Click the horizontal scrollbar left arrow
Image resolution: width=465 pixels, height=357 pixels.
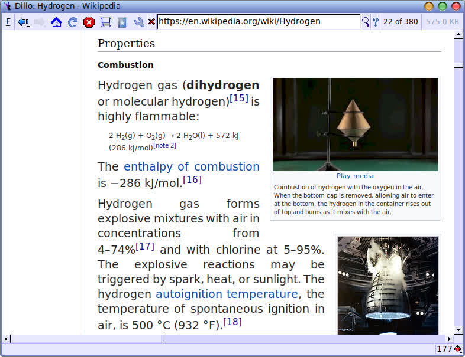tap(6, 339)
